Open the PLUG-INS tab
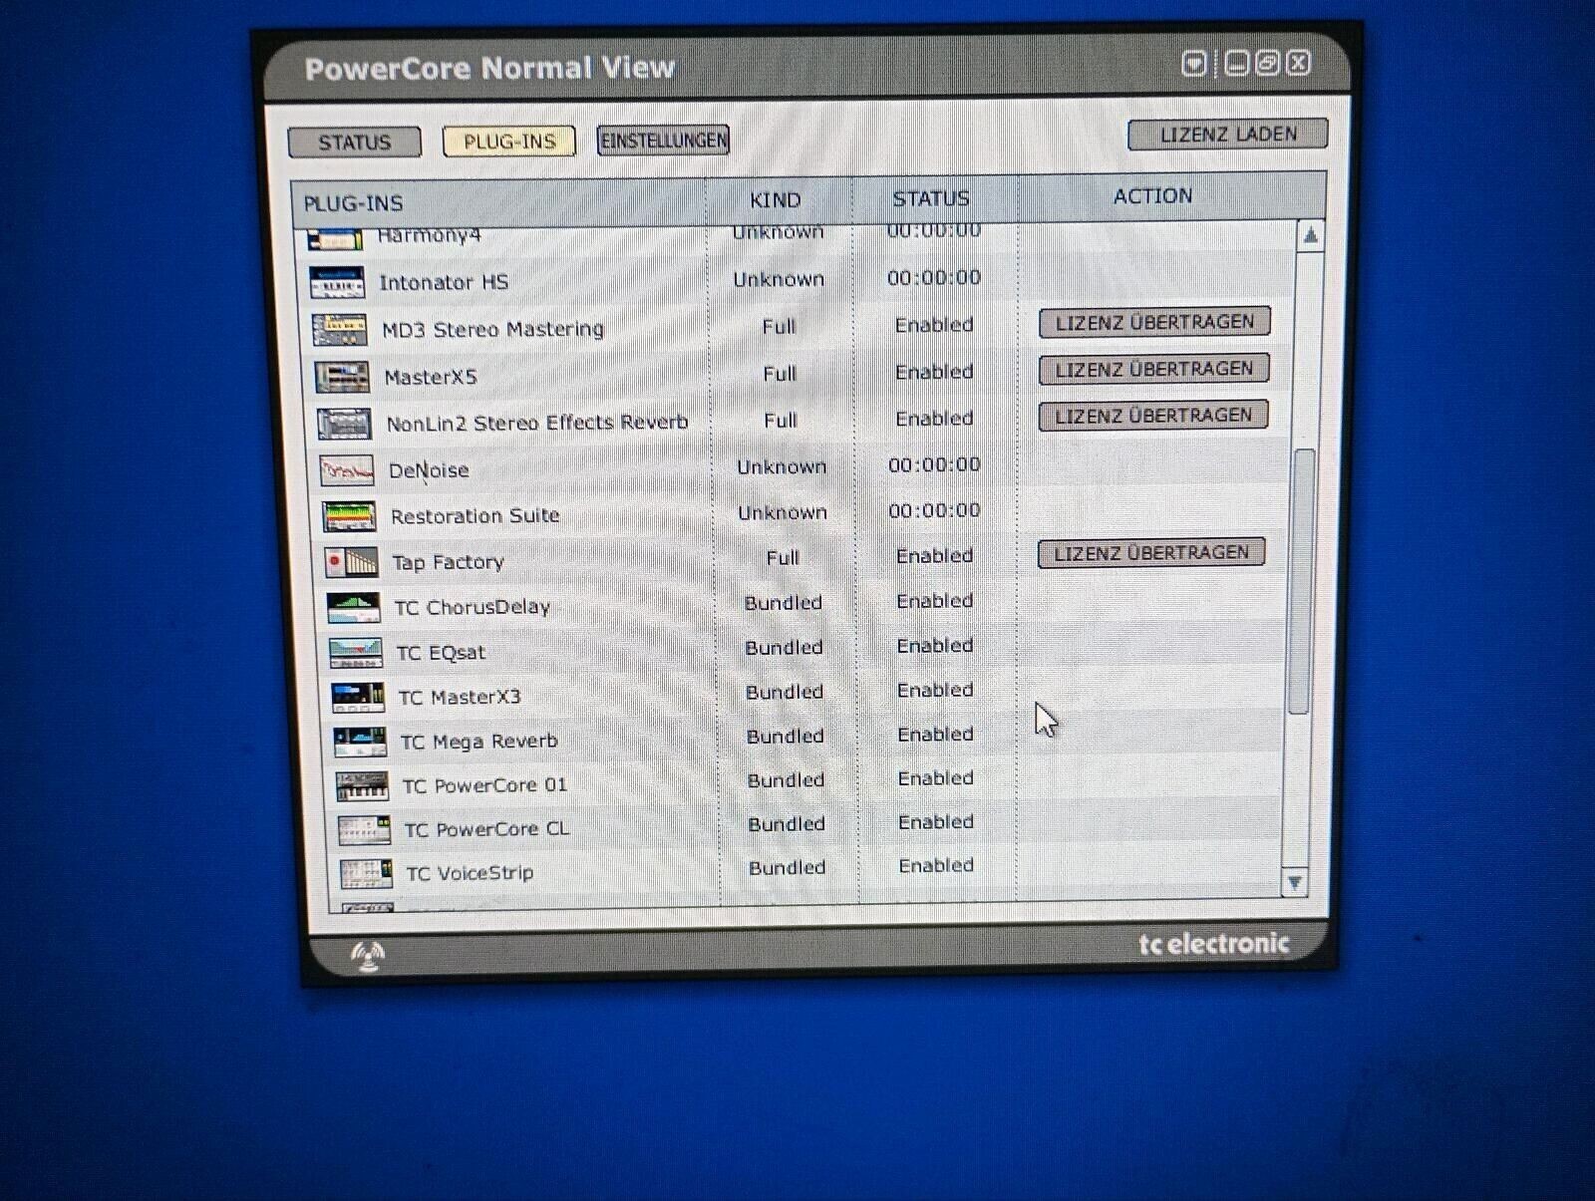The height and width of the screenshot is (1201, 1595). (509, 142)
